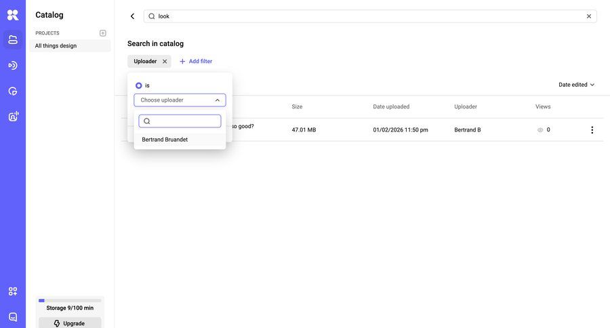Click the storage usage progress bar

click(x=70, y=300)
